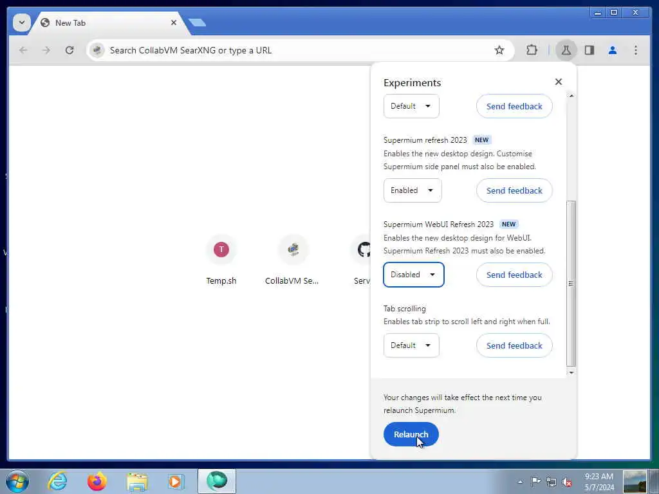Image resolution: width=659 pixels, height=494 pixels.
Task: Open the Action Center flag icon
Action: (x=535, y=482)
